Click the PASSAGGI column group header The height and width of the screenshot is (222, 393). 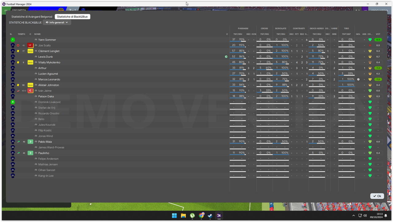tap(243, 28)
